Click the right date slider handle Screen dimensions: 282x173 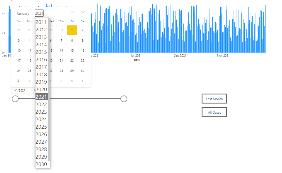pyautogui.click(x=124, y=99)
